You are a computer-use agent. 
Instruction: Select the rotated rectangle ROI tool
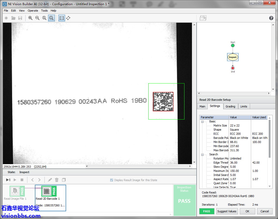coord(68,18)
